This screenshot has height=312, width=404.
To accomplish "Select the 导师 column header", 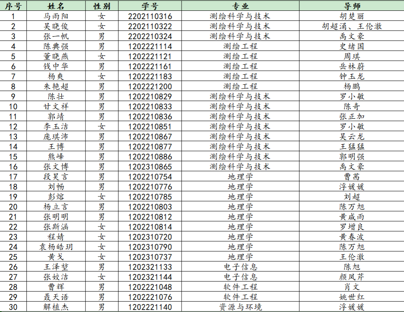I will coord(352,6).
